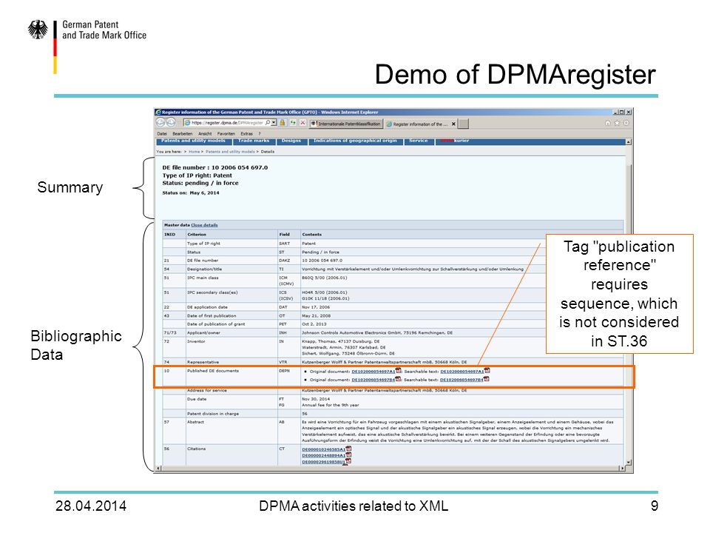Screen dimensions: 710x533
Task: Click the 'B60Q 5/00 (2006.01)' IPC cell
Action: pos(324,278)
